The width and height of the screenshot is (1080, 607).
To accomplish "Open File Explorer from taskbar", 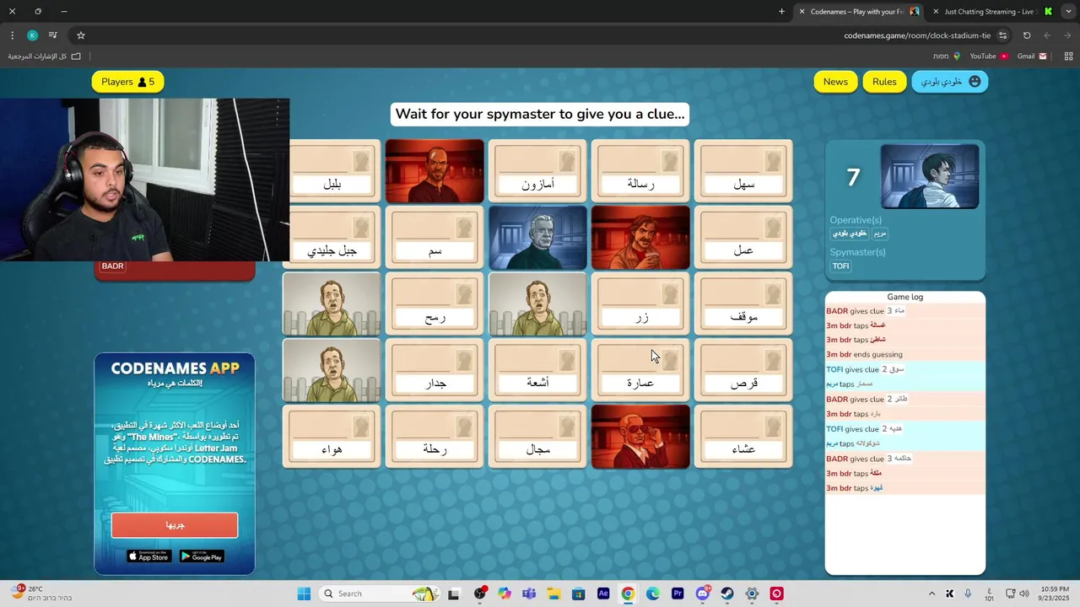I will coord(553,594).
